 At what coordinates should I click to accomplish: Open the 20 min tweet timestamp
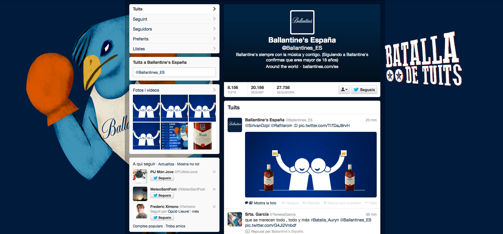pyautogui.click(x=371, y=120)
